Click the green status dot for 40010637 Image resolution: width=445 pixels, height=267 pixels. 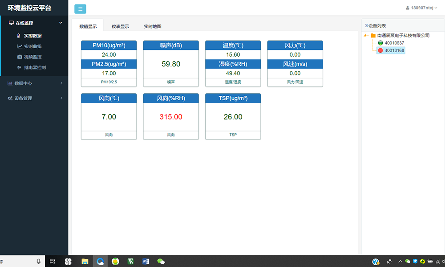(380, 43)
